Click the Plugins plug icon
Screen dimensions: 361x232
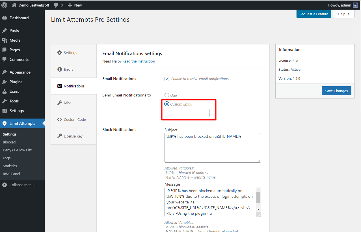pos(5,82)
